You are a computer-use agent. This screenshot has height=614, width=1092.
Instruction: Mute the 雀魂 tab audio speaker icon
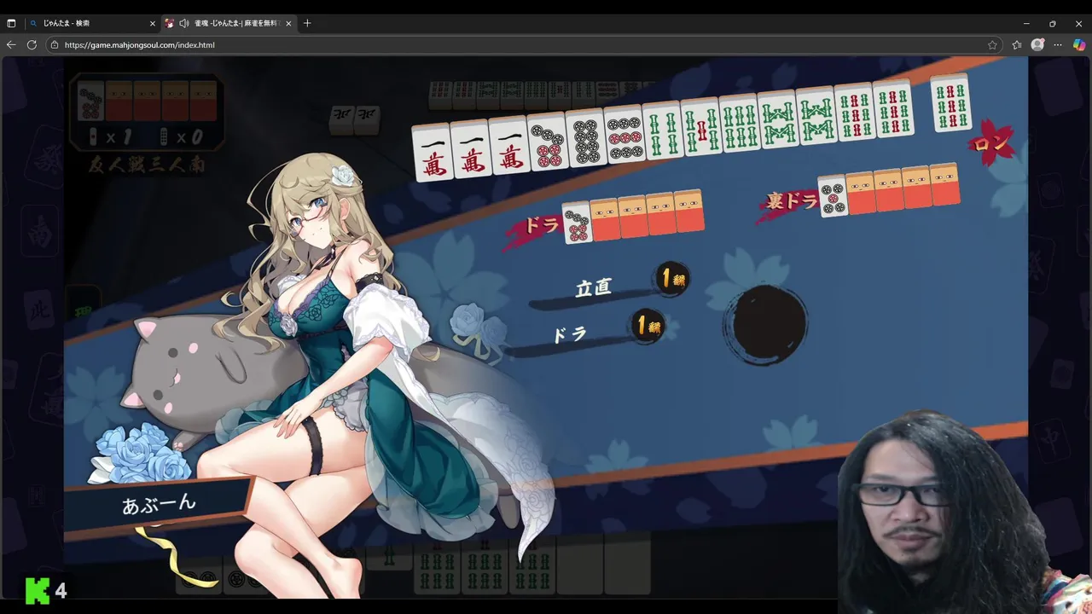pos(183,23)
